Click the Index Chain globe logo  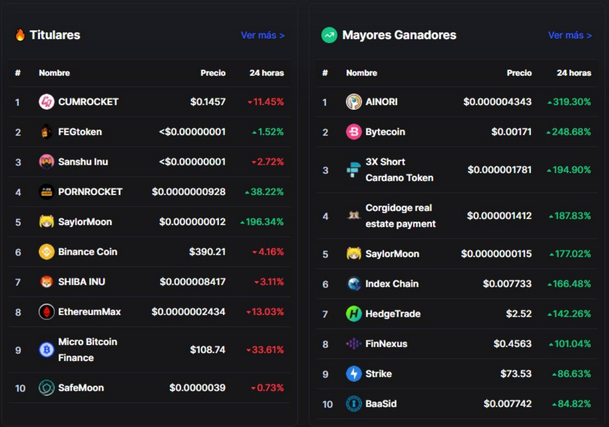coord(353,284)
